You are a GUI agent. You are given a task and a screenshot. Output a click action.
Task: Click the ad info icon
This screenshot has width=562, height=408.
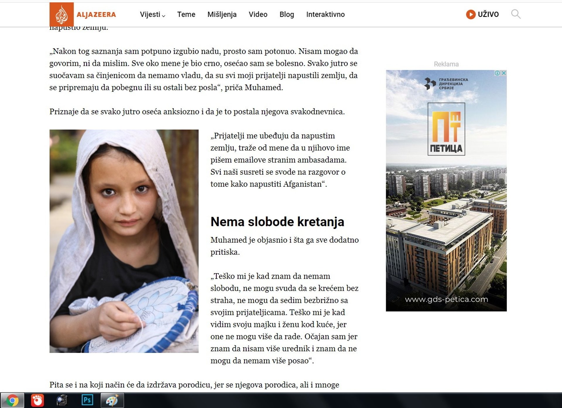tap(497, 73)
